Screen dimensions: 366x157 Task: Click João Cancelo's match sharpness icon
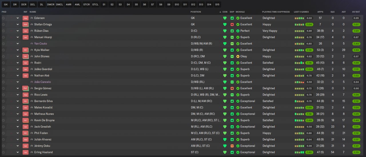click(x=232, y=82)
